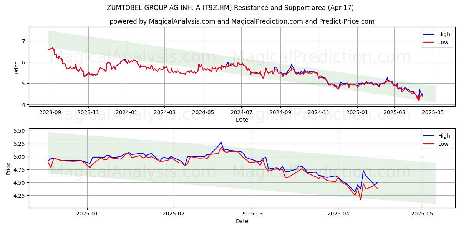
Task: Click the '2023-09' x-axis label in the top chart
Action: pos(50,113)
